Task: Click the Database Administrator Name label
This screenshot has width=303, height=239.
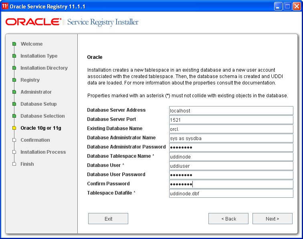Action: pyautogui.click(x=121, y=137)
